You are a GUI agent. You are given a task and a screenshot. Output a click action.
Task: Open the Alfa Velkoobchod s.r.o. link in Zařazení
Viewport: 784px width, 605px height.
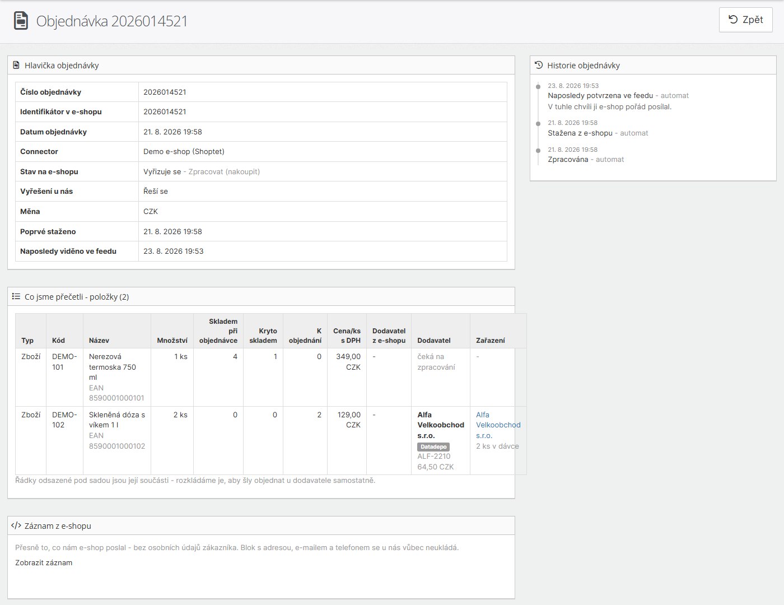(498, 425)
